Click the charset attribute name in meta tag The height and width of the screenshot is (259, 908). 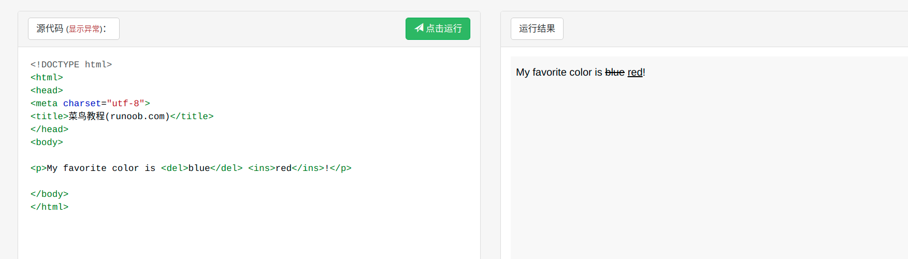click(x=82, y=104)
